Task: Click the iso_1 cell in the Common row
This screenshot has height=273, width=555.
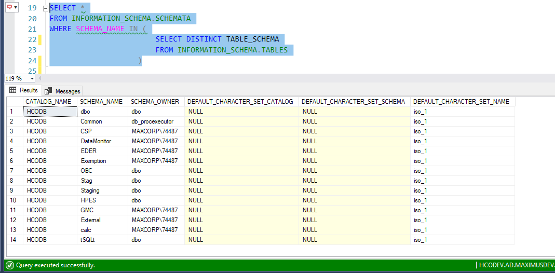Action: click(x=463, y=121)
